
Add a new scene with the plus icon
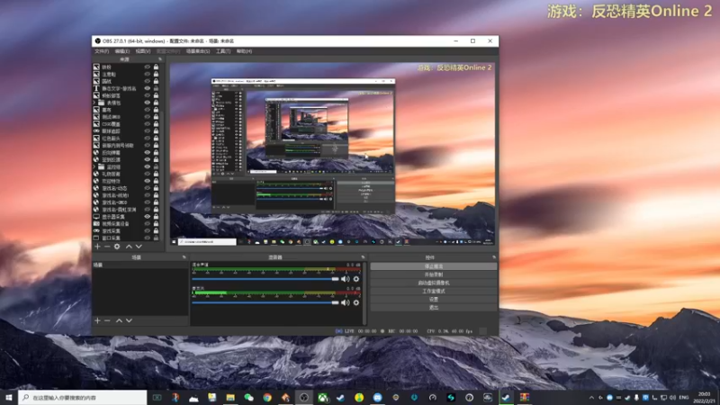(97, 320)
